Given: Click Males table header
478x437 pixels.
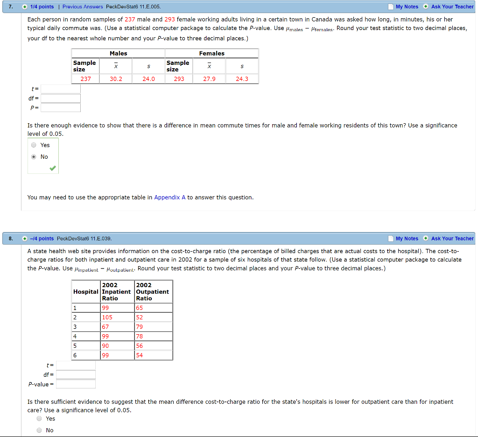Looking at the screenshot, I should [119, 53].
